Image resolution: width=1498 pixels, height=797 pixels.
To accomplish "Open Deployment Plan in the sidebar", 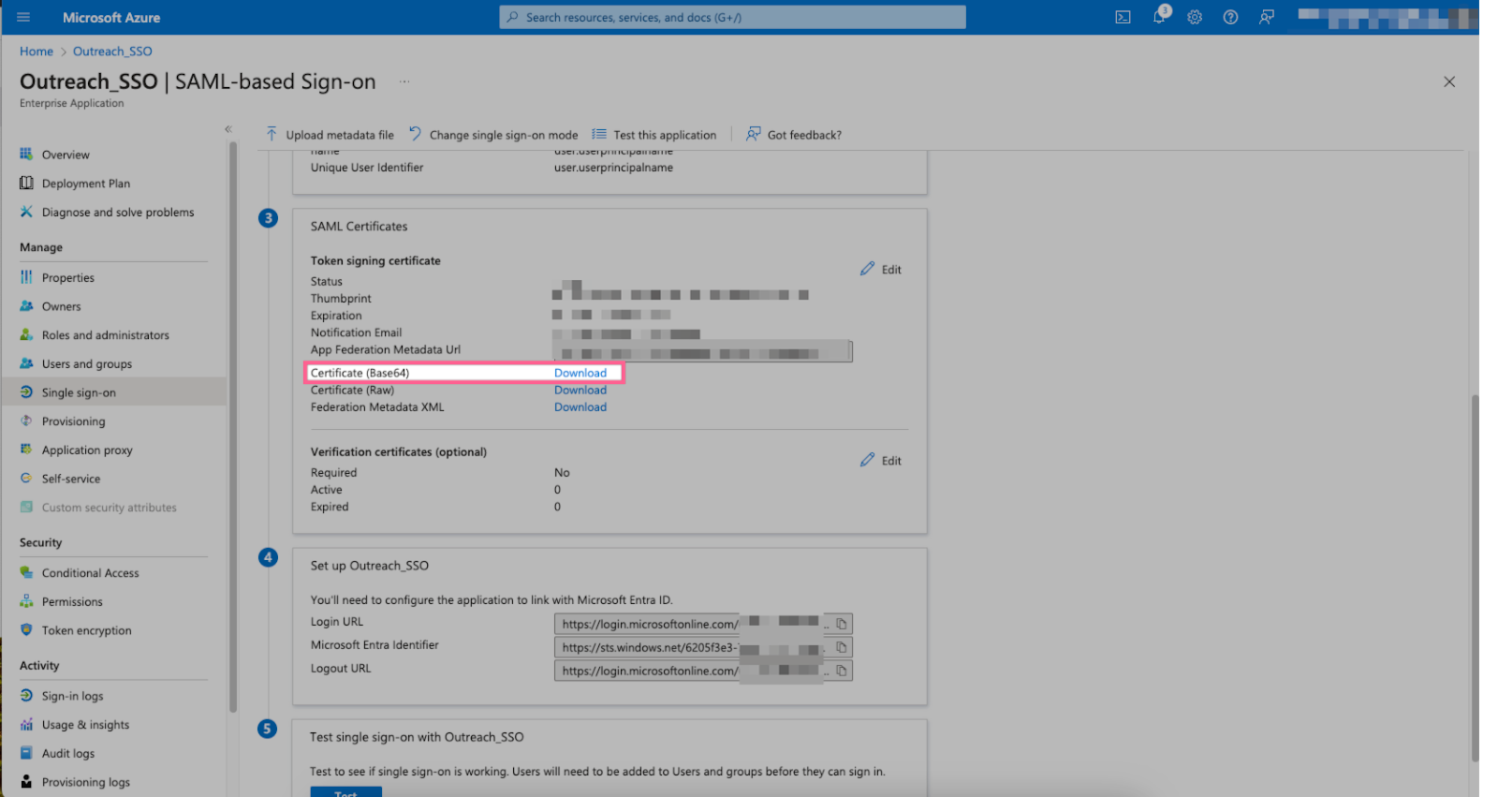I will coord(86,184).
